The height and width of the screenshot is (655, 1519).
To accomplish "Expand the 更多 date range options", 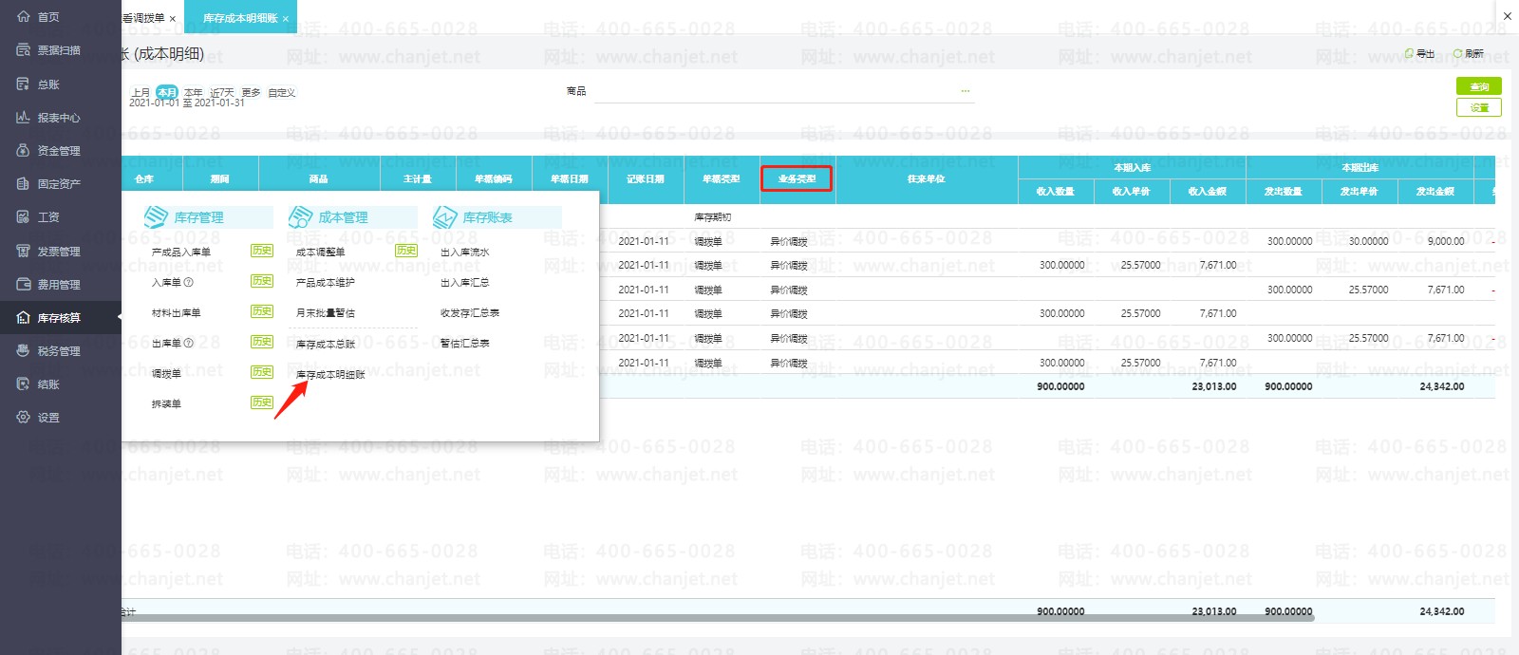I will click(251, 92).
